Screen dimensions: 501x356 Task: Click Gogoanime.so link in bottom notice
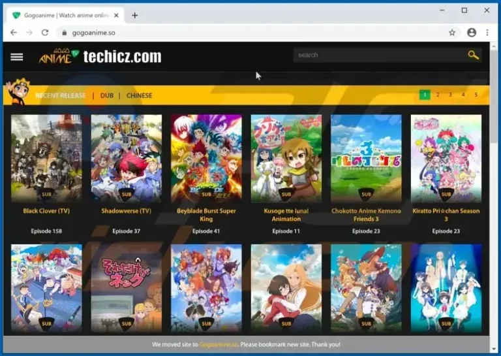pyautogui.click(x=219, y=344)
